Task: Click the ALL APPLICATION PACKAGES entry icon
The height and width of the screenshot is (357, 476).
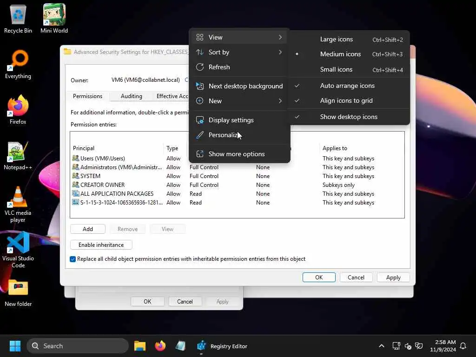Action: click(x=76, y=193)
